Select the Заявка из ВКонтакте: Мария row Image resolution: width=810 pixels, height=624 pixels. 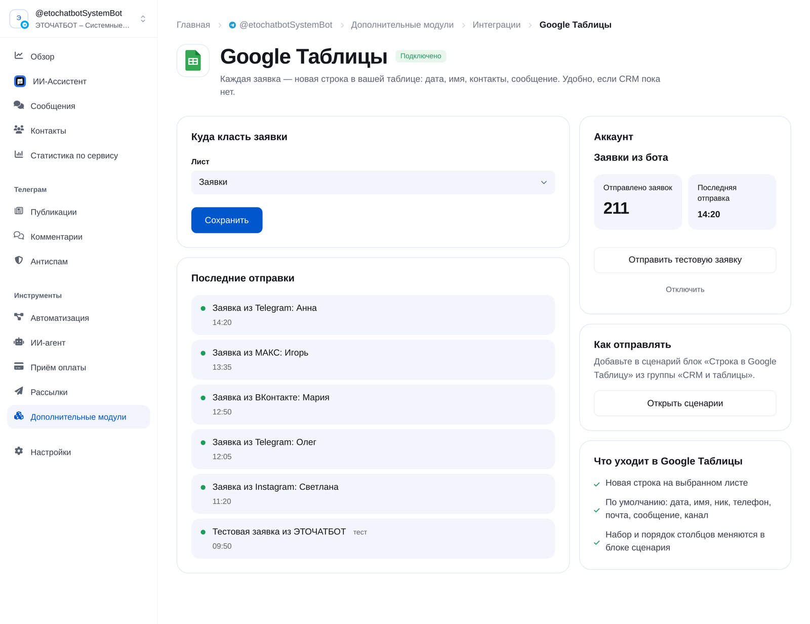coord(373,404)
